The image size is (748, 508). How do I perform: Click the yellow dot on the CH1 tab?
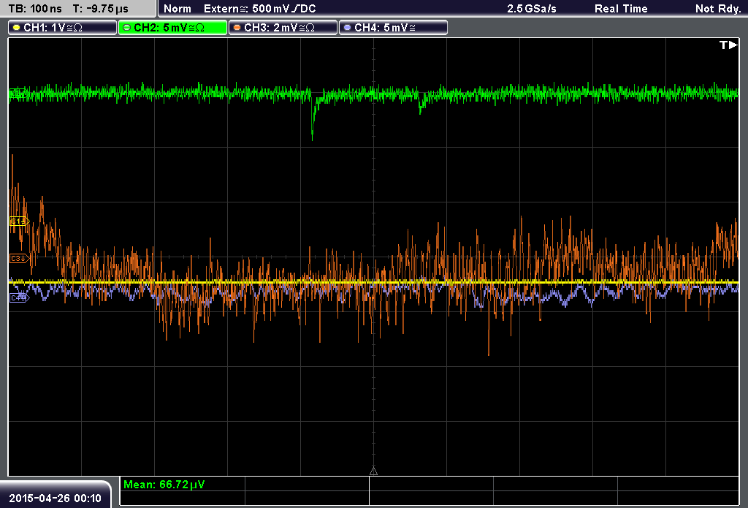(16, 28)
